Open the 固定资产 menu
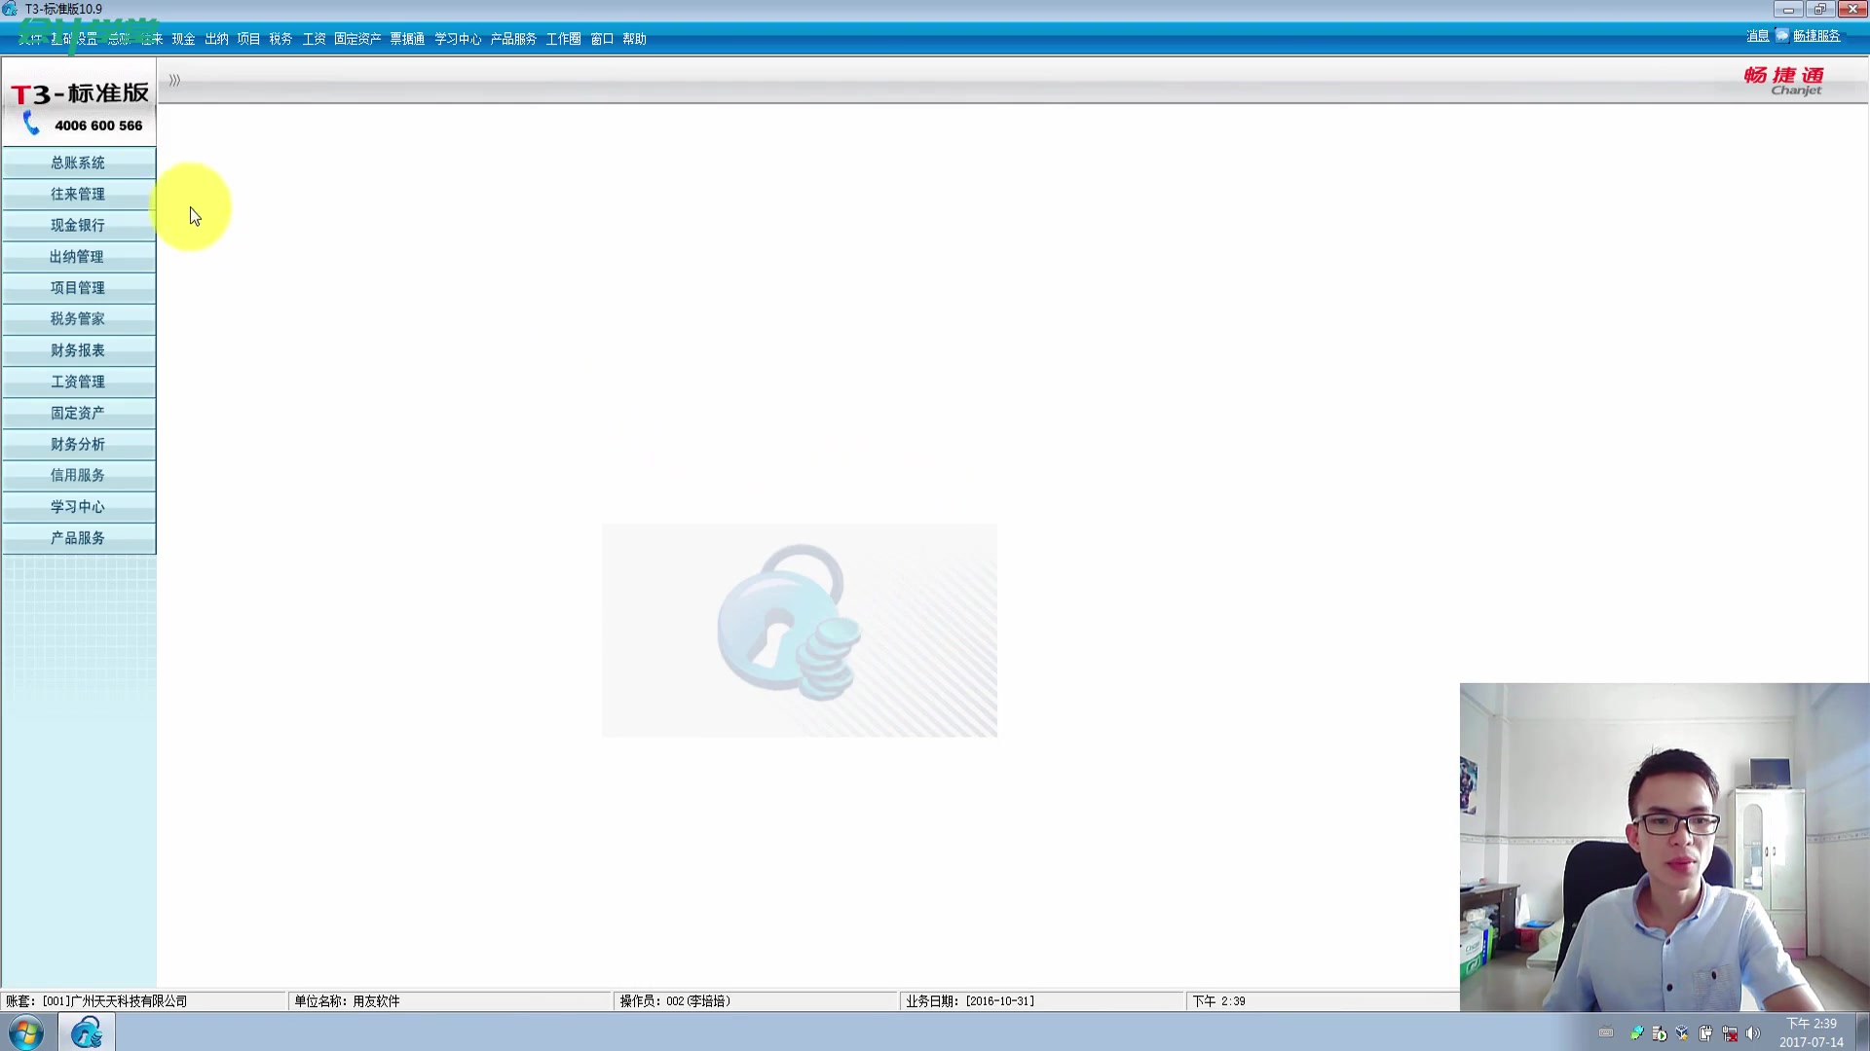The width and height of the screenshot is (1870, 1051). click(x=357, y=39)
